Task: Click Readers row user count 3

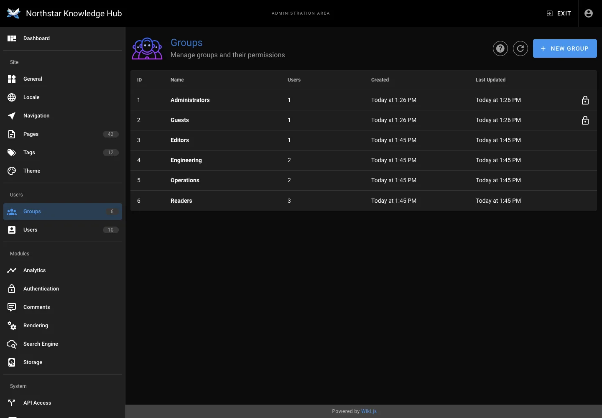Action: (x=289, y=201)
